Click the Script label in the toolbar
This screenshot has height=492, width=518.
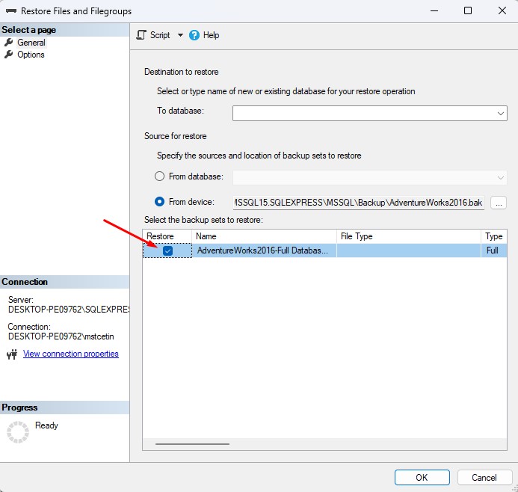(x=160, y=35)
